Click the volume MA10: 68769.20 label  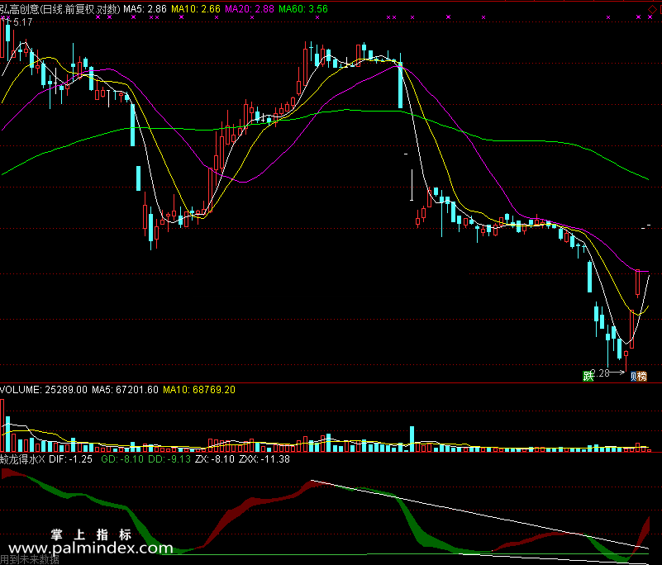click(199, 389)
